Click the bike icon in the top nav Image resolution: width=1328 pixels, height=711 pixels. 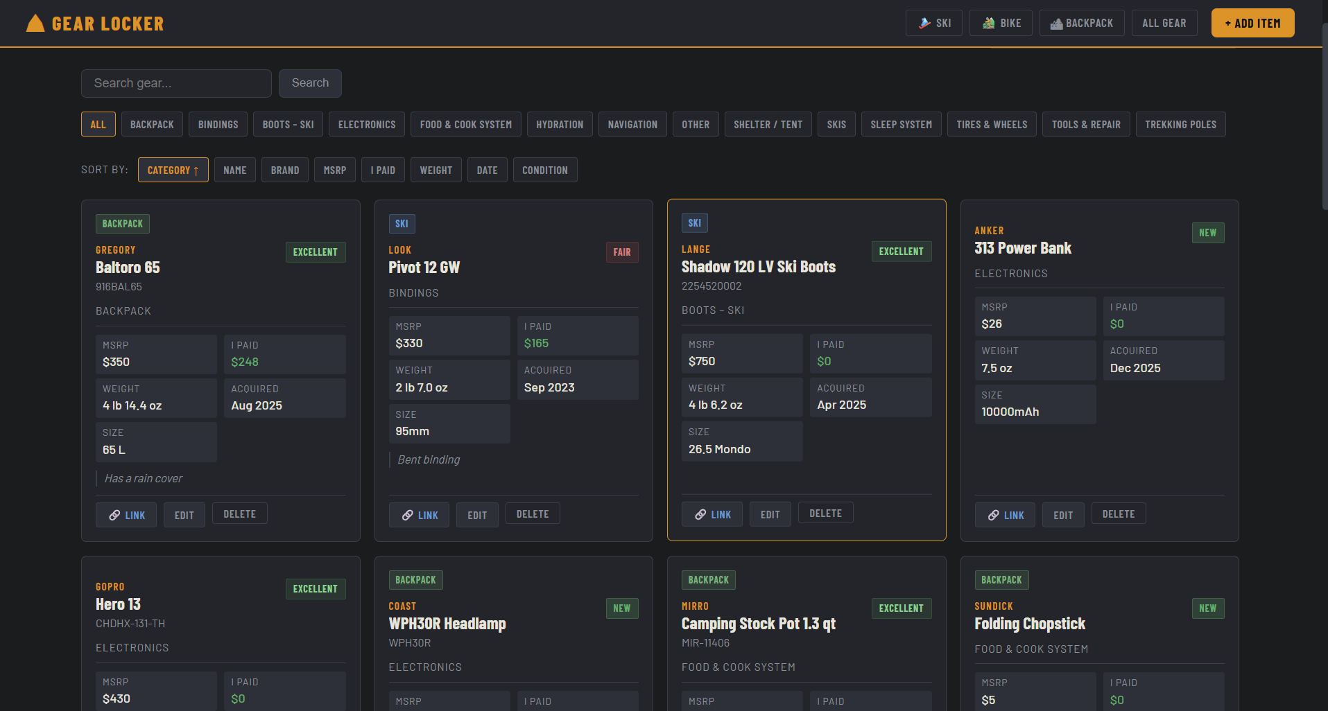988,23
